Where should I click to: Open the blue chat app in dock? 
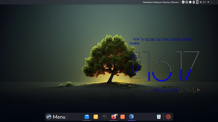tap(131, 117)
